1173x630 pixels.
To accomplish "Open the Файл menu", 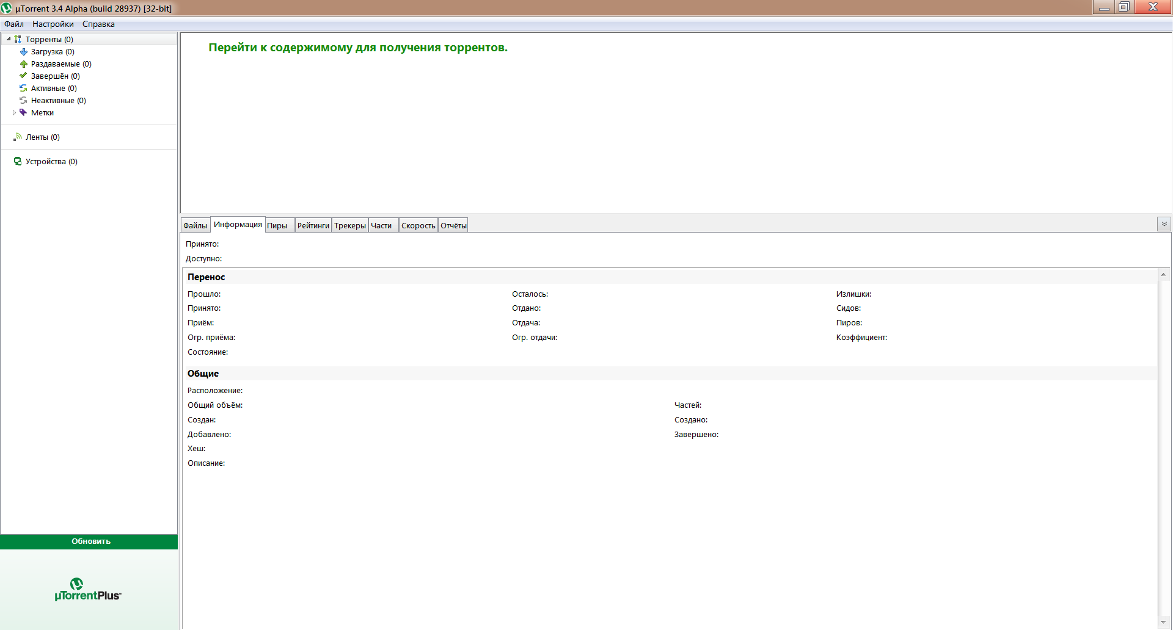I will coord(13,24).
